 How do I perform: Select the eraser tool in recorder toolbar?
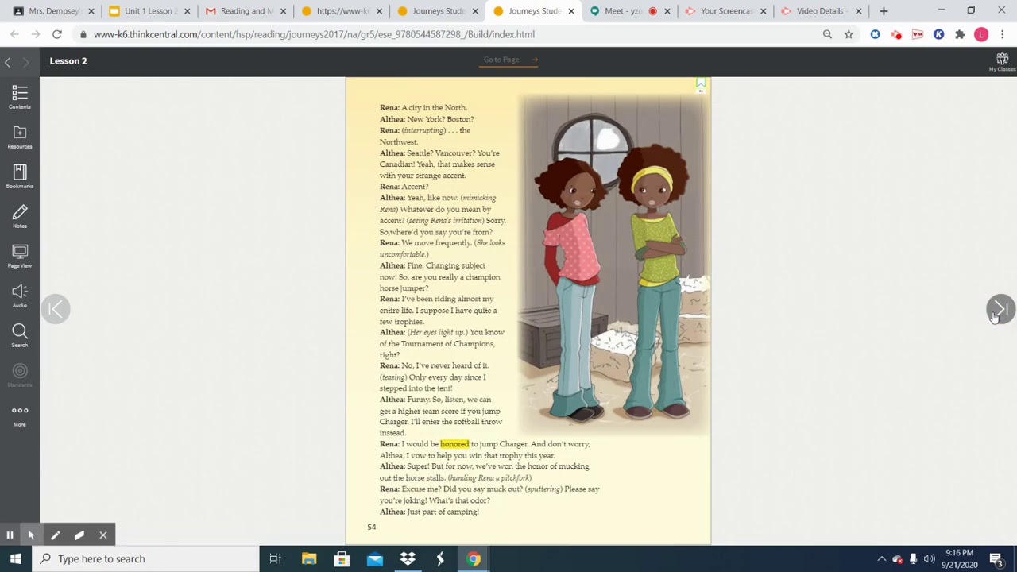coord(79,535)
